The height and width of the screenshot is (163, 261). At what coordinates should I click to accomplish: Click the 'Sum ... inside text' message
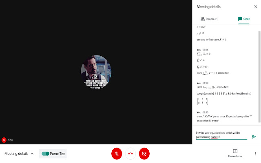pyautogui.click(x=213, y=73)
